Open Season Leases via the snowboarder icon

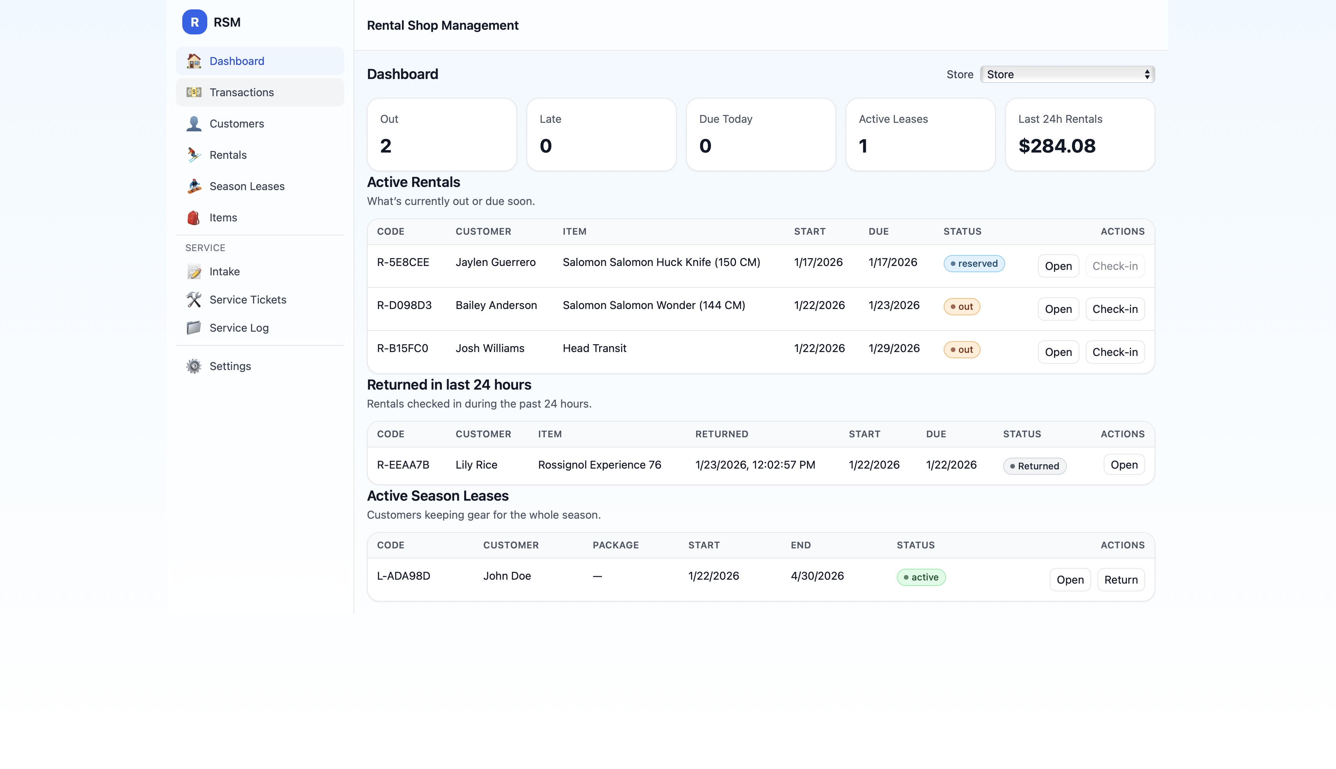[194, 186]
